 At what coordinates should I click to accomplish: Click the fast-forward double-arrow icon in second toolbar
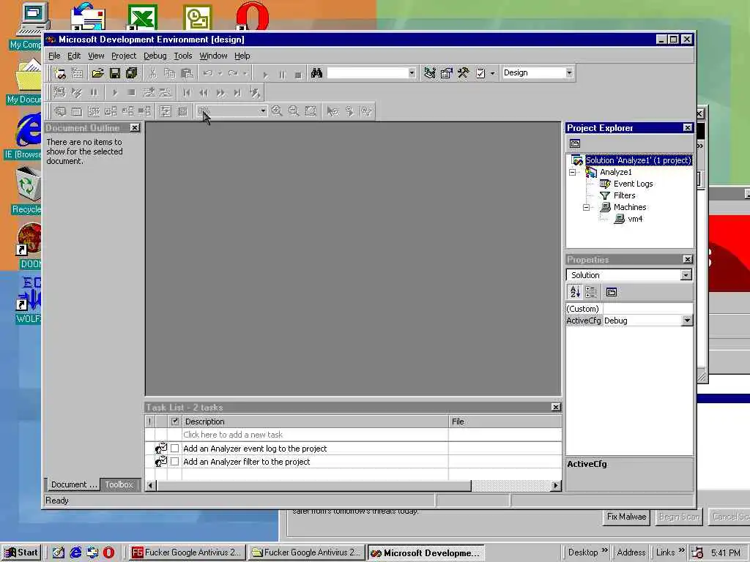pos(220,93)
